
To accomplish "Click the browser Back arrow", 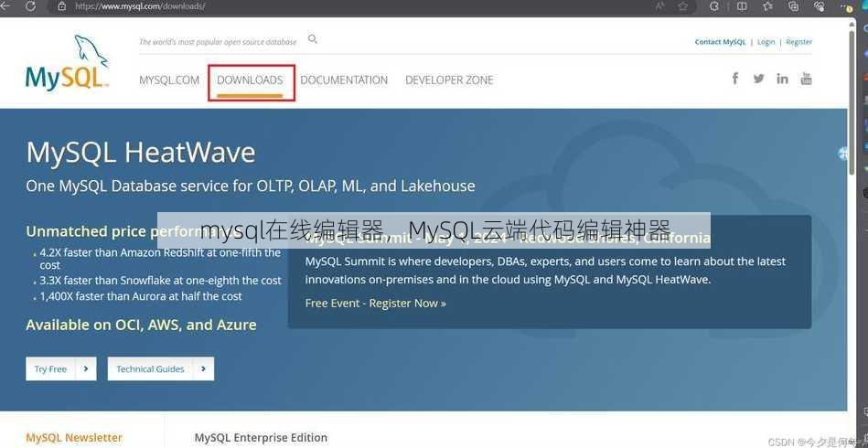I will 6,6.
